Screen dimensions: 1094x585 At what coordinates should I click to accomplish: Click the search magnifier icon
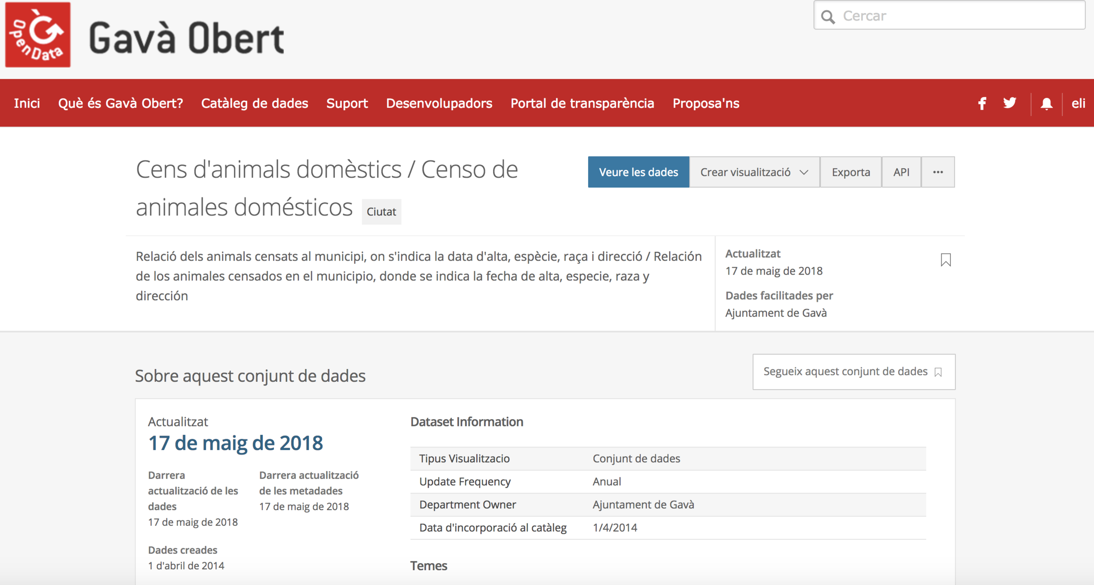point(828,17)
